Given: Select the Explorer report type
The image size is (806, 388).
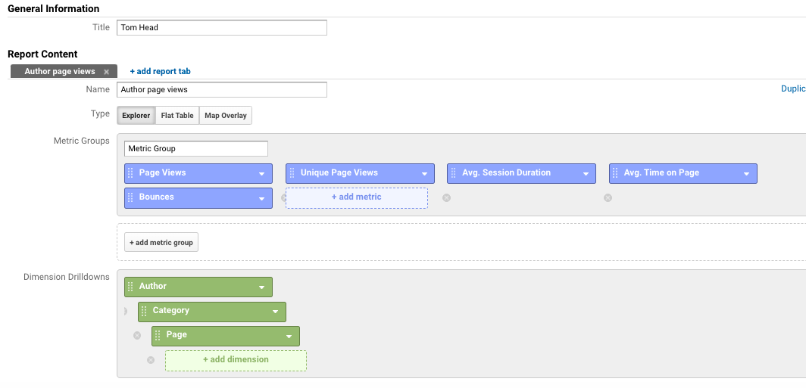Looking at the screenshot, I should 136,116.
